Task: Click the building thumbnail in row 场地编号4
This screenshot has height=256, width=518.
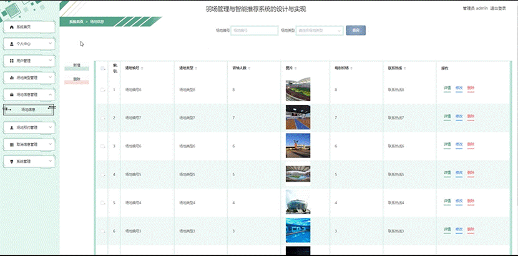Action: click(298, 202)
